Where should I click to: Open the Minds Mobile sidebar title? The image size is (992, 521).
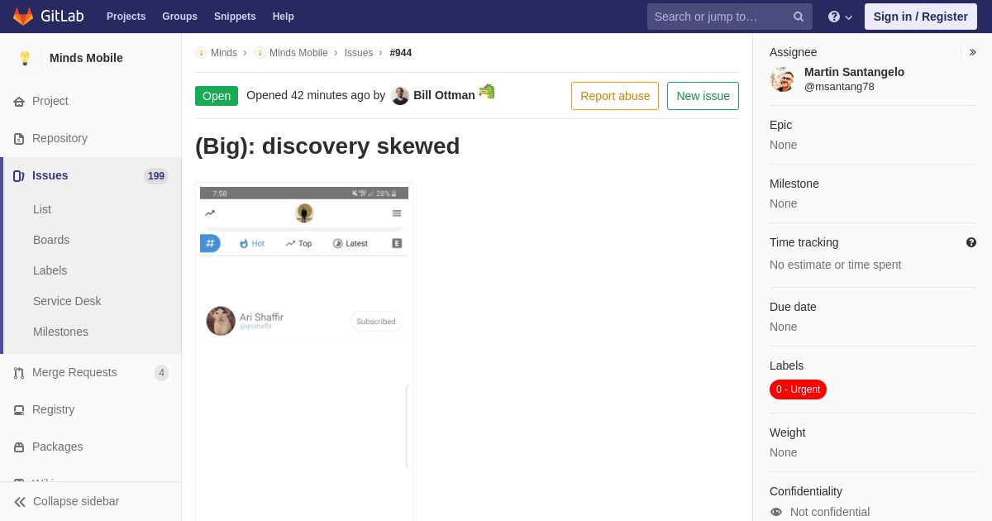click(86, 58)
